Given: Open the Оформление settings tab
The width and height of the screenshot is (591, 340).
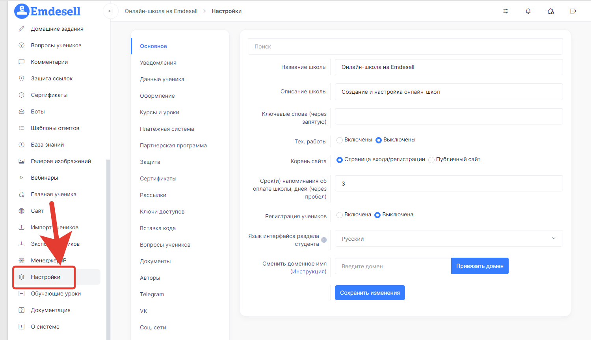Looking at the screenshot, I should coord(157,96).
